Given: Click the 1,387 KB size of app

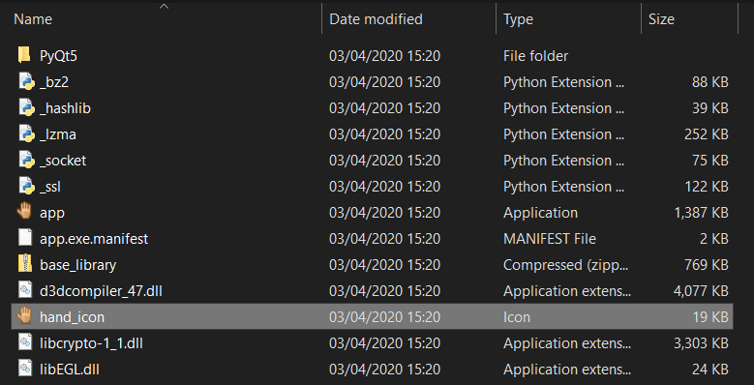Looking at the screenshot, I should click(x=701, y=213).
